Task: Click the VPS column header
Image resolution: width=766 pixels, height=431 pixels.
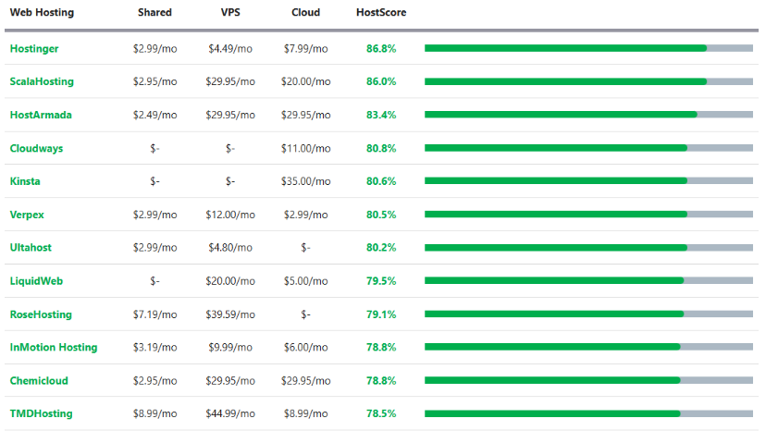Action: click(x=230, y=13)
